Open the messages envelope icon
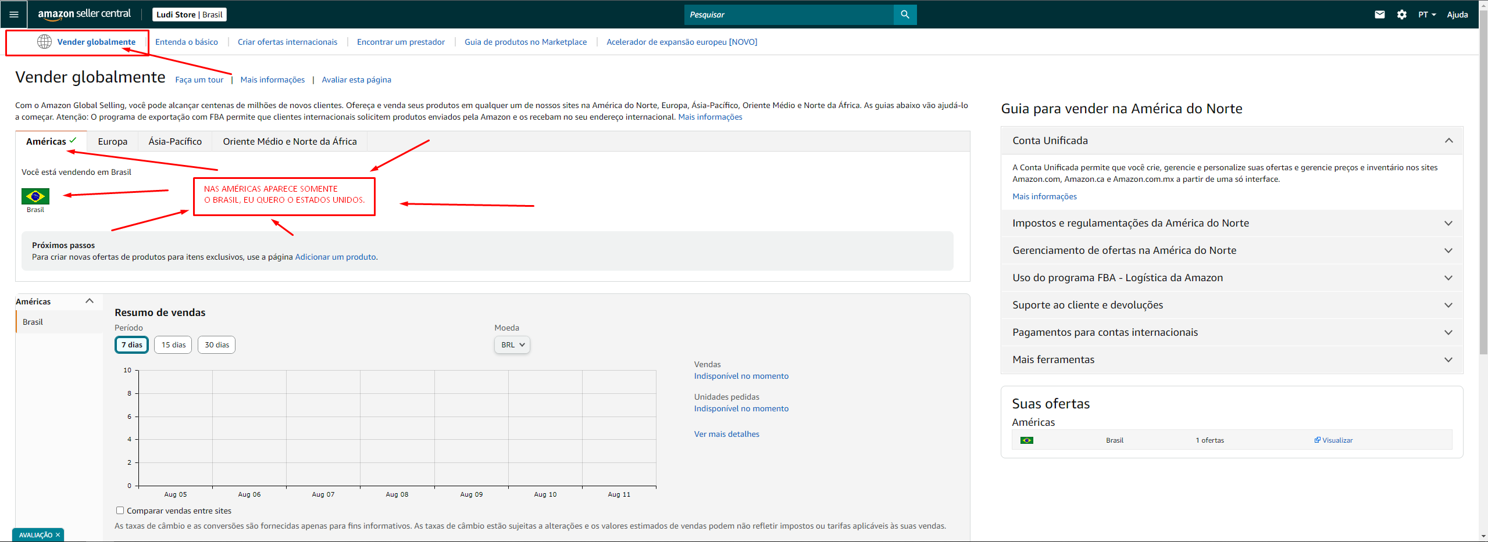 (1379, 15)
